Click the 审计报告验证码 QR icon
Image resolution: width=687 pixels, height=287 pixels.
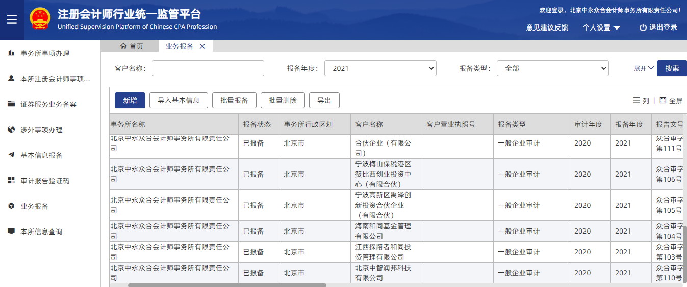pos(11,181)
